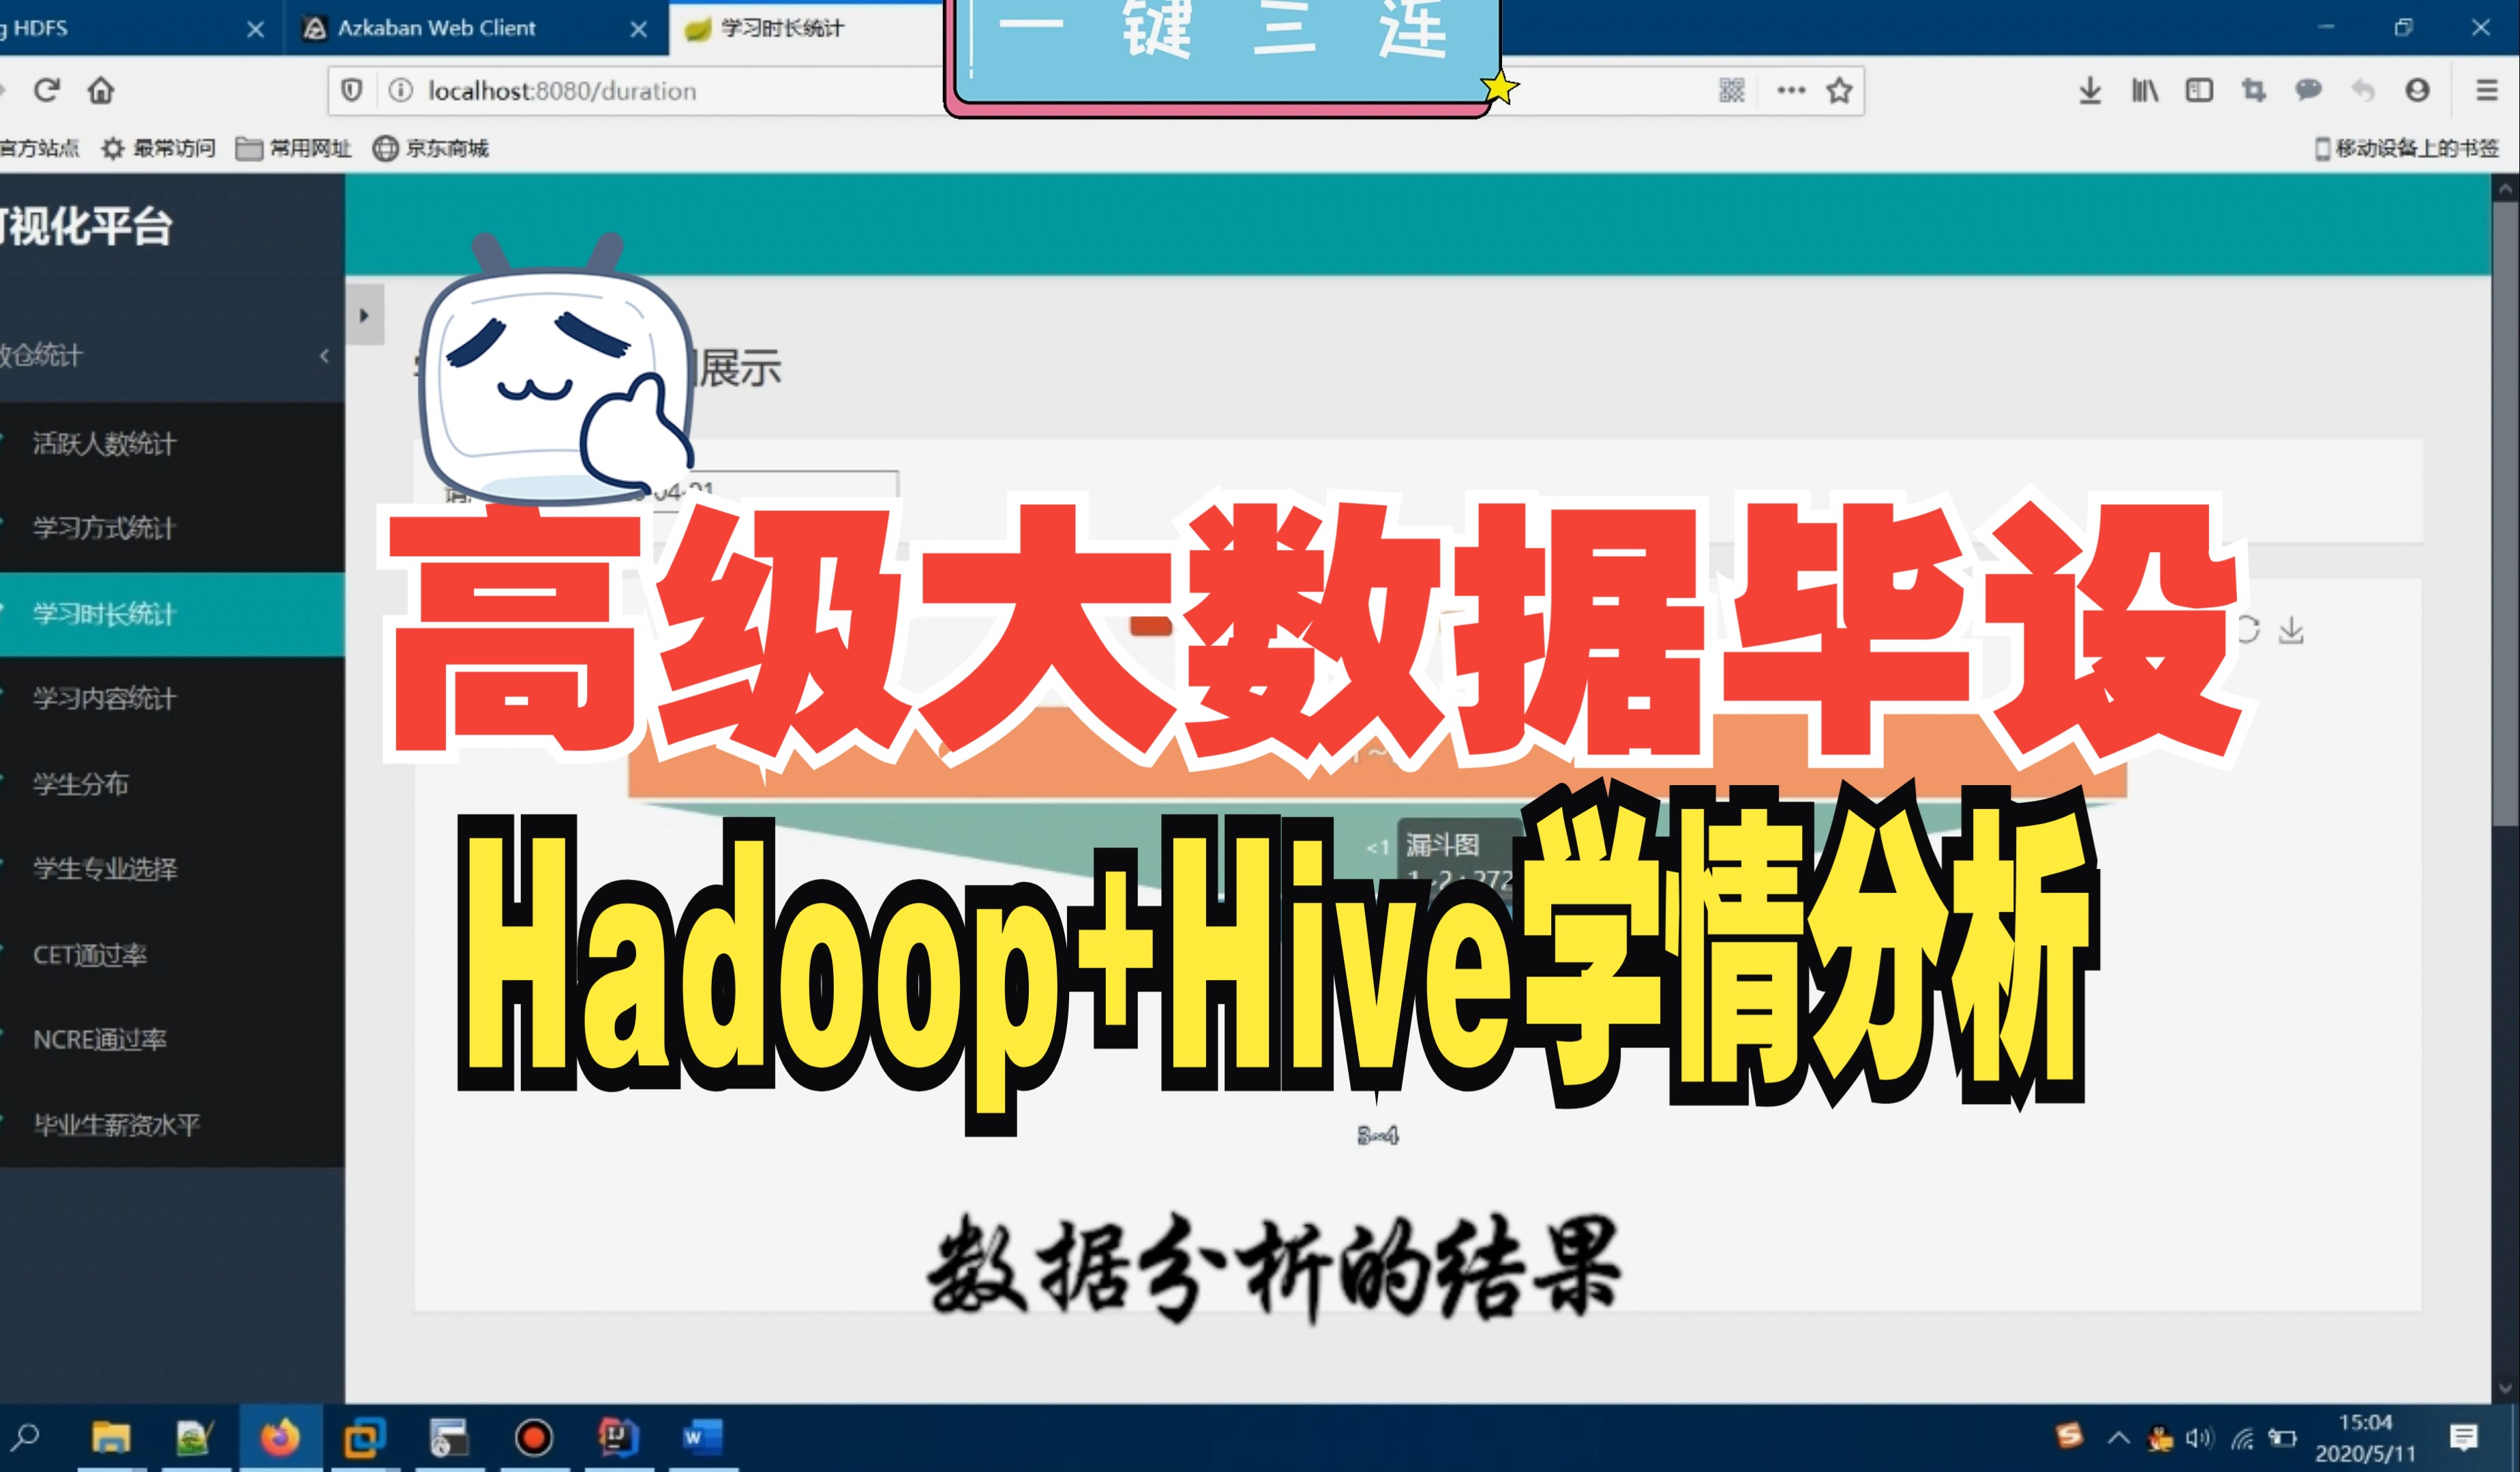2520x1472 pixels.
Task: Open the Firefox account avatar icon
Action: [x=2417, y=91]
